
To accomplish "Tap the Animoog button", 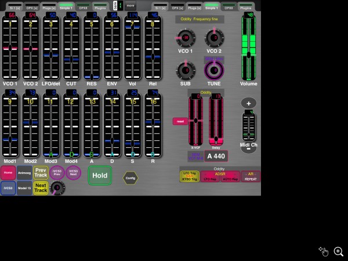I will (x=24, y=172).
